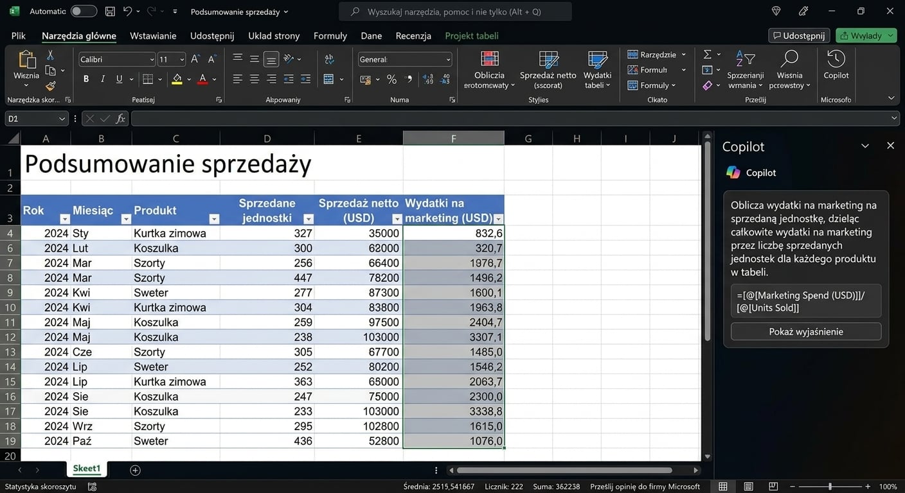Click in the Name Box showing D1
Viewport: 905px width, 493px height.
click(x=36, y=119)
